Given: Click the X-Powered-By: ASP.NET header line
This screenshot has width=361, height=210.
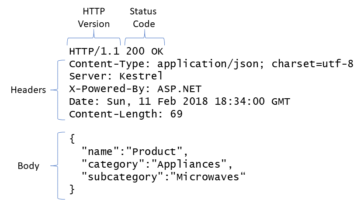Looking at the screenshot, I should pos(135,90).
